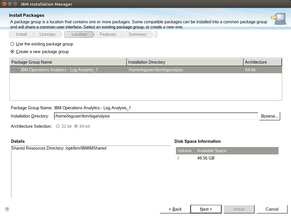Go back with the < Back button

point(175,209)
